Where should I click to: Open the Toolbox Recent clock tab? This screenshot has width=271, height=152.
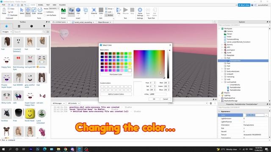click(x=31, y=26)
